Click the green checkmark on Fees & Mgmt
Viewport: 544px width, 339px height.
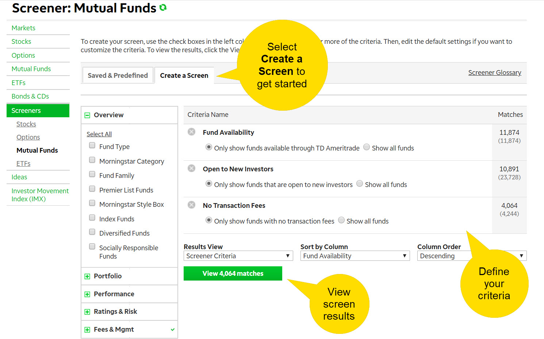click(x=172, y=329)
